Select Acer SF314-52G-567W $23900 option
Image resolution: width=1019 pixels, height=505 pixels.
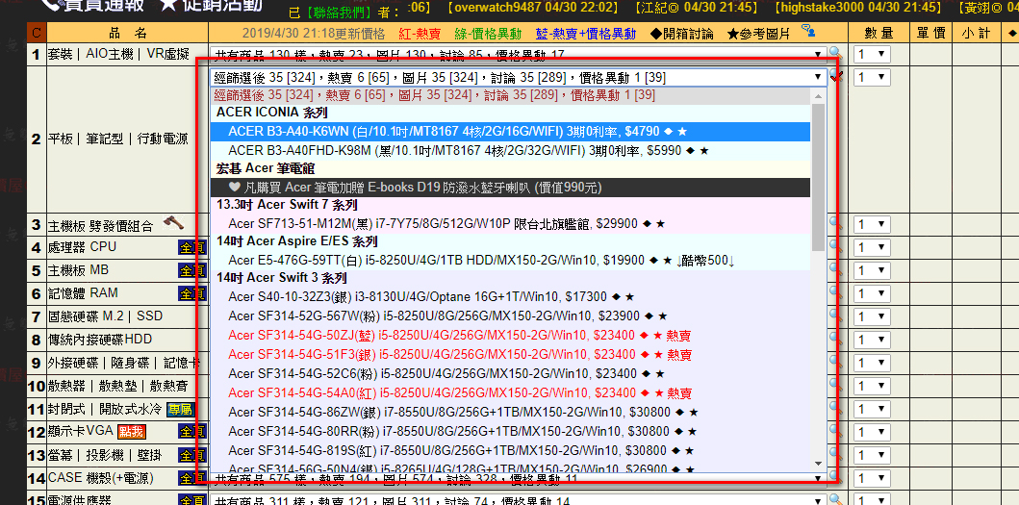tap(510, 316)
